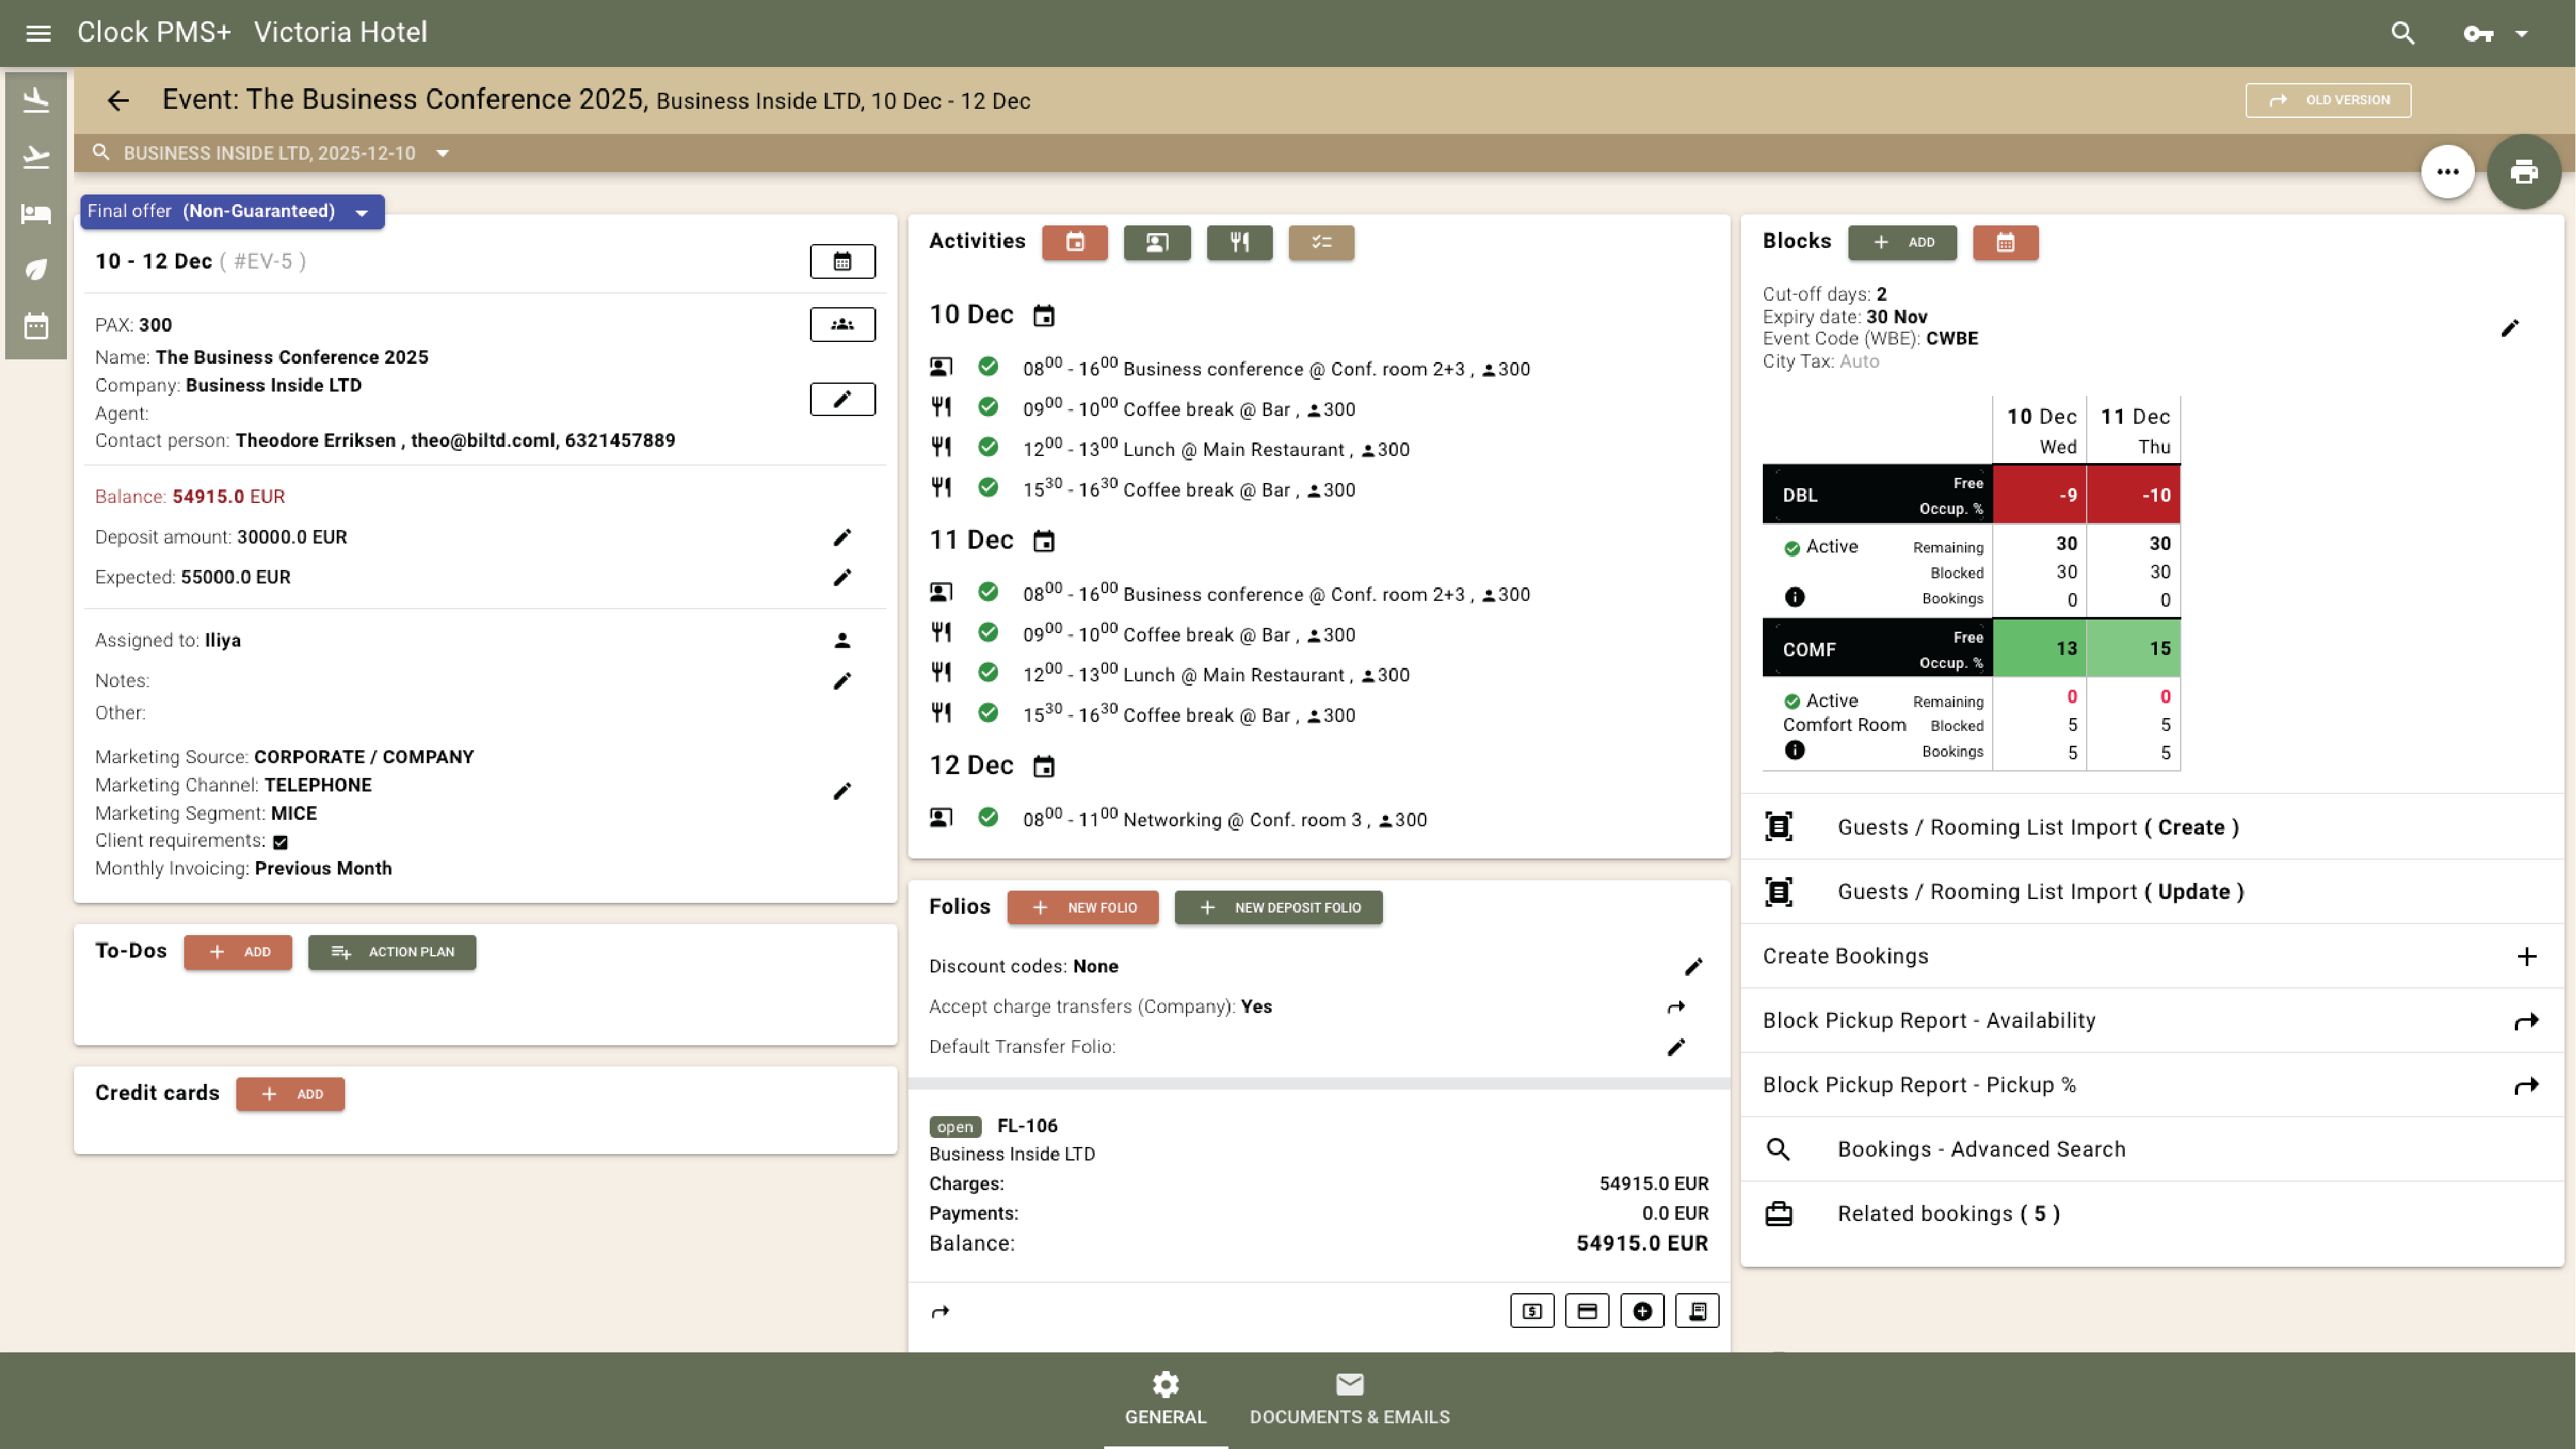Expand the Create Bookings section
The height and width of the screenshot is (1449, 2576).
tap(2526, 956)
